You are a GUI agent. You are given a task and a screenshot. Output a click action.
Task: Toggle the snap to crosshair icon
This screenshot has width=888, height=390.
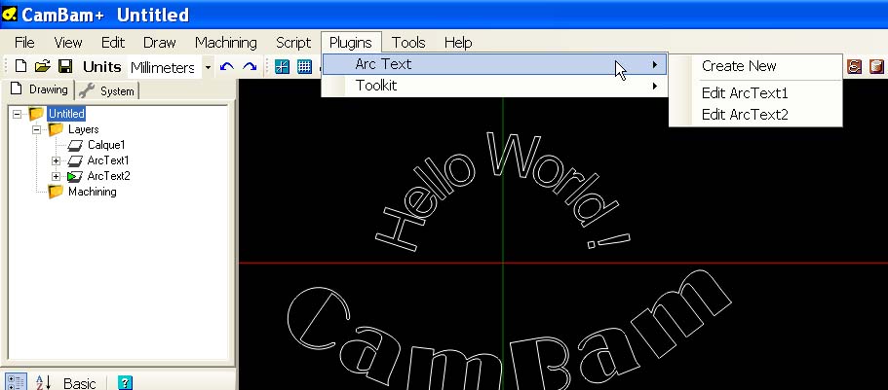coord(282,67)
